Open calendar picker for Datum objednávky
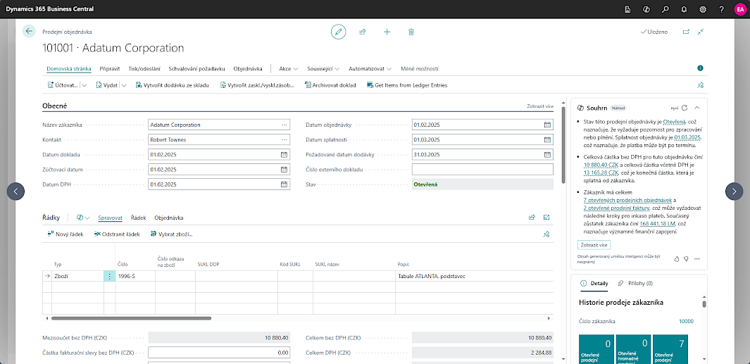The image size is (750, 364). click(x=547, y=125)
